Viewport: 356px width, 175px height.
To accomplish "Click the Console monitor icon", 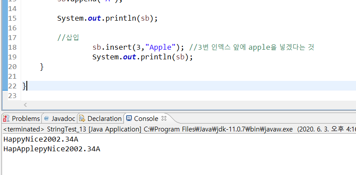I will [129, 118].
